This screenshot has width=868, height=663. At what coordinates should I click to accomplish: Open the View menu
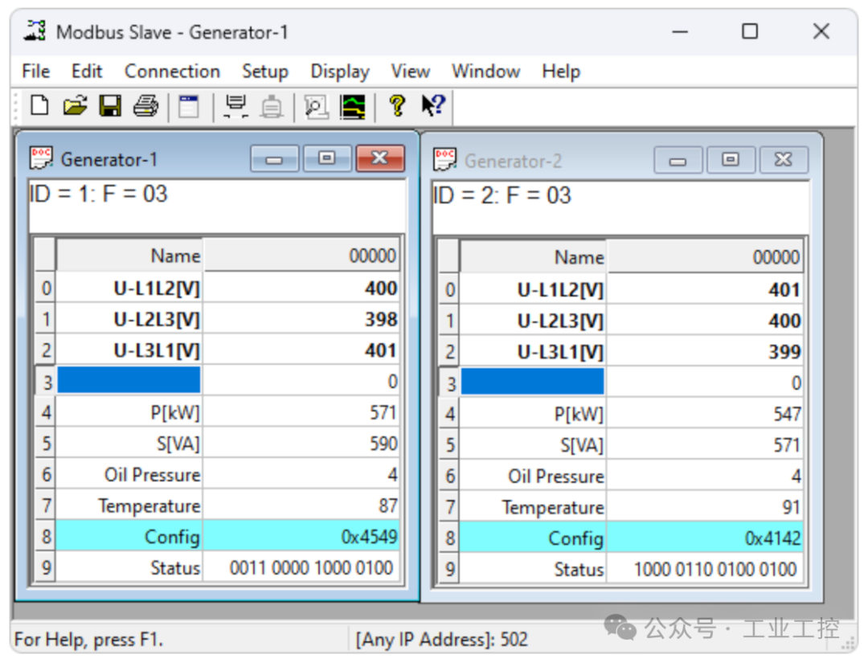pyautogui.click(x=410, y=72)
